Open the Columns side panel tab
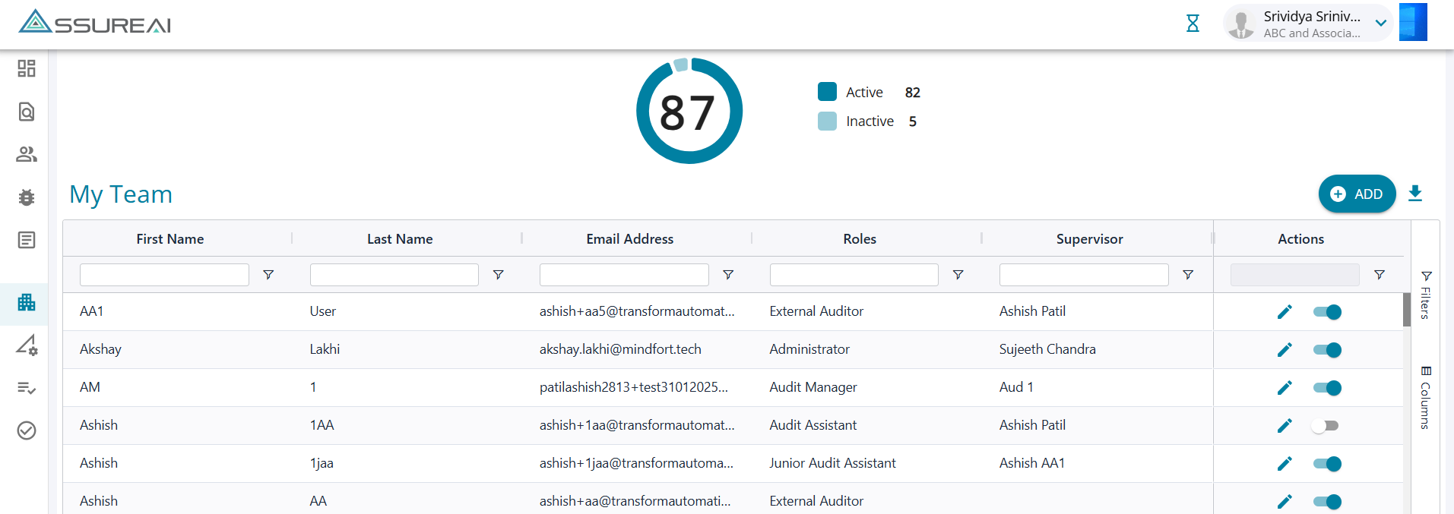Viewport: 1454px width, 514px height. pyautogui.click(x=1426, y=398)
